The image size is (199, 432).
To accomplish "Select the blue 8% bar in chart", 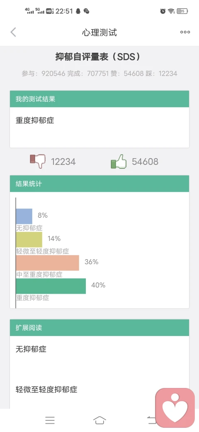I will (x=24, y=216).
